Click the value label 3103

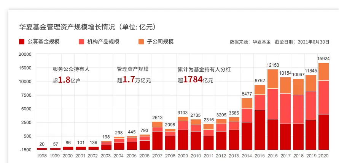pyautogui.click(x=183, y=113)
